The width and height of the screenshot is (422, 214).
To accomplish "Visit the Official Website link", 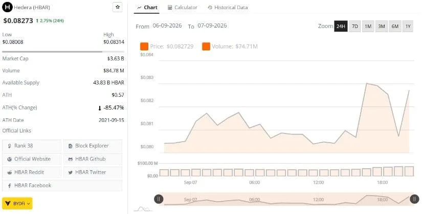I will click(32, 159).
